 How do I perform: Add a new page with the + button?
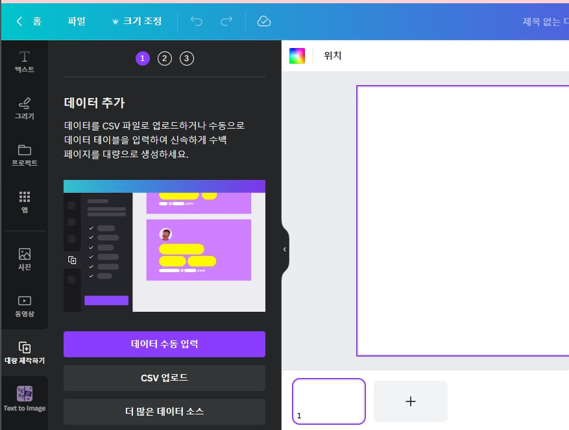point(410,401)
